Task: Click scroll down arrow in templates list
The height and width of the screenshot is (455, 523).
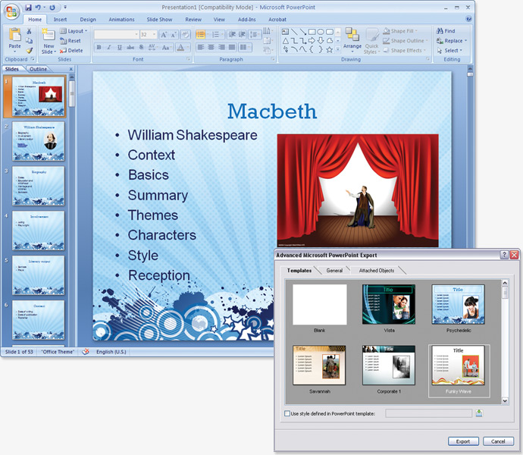Action: (505, 400)
